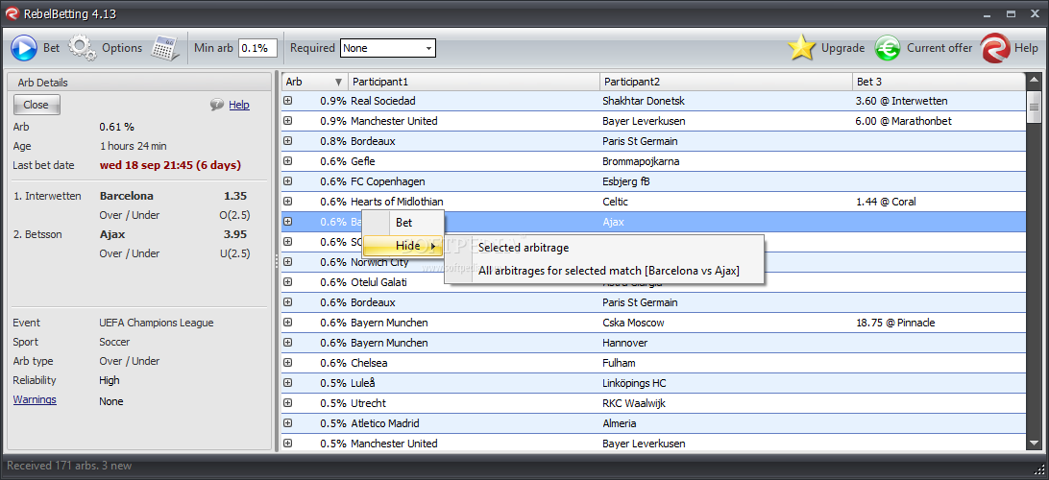Image resolution: width=1049 pixels, height=480 pixels.
Task: Click 'Celtic' cell
Action: [x=616, y=202]
